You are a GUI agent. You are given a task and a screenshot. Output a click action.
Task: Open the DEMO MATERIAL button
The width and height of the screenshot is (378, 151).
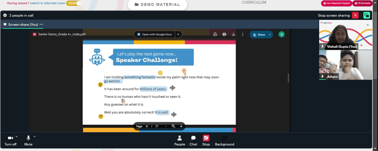tap(157, 5)
